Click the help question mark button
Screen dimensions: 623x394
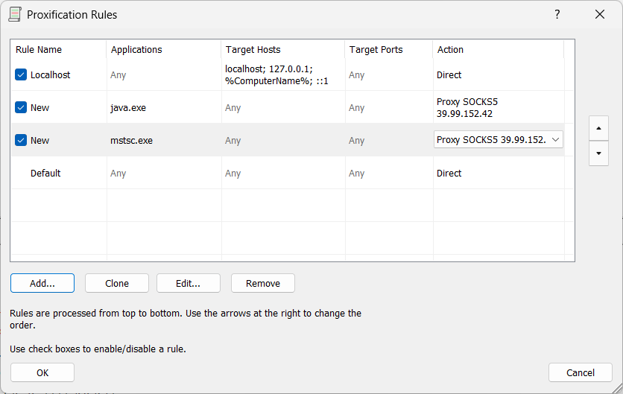(557, 14)
